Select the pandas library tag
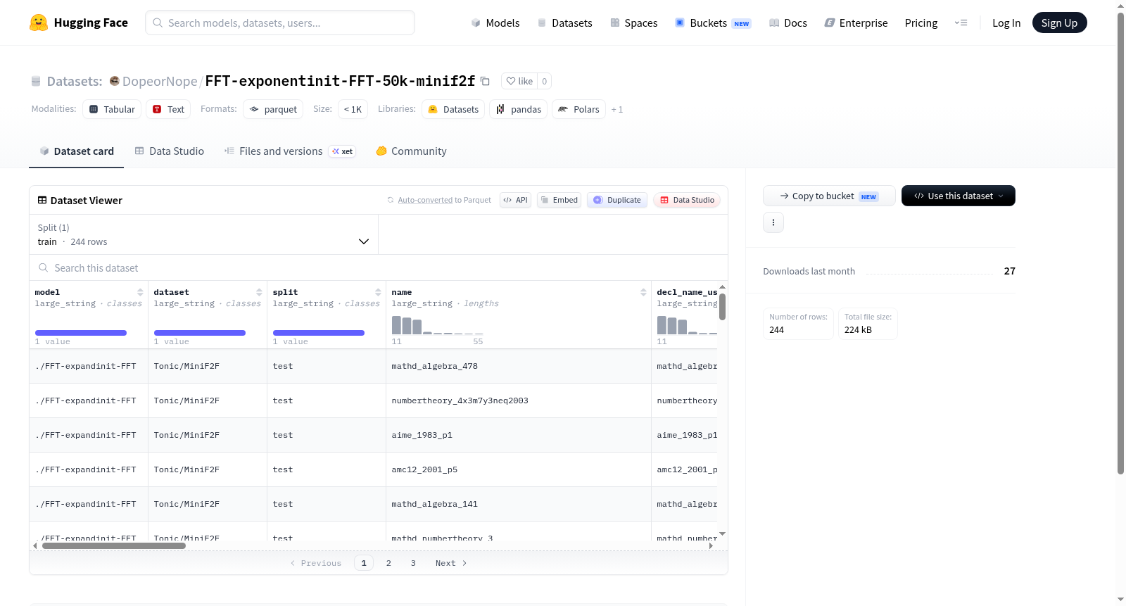This screenshot has width=1126, height=606. (519, 109)
